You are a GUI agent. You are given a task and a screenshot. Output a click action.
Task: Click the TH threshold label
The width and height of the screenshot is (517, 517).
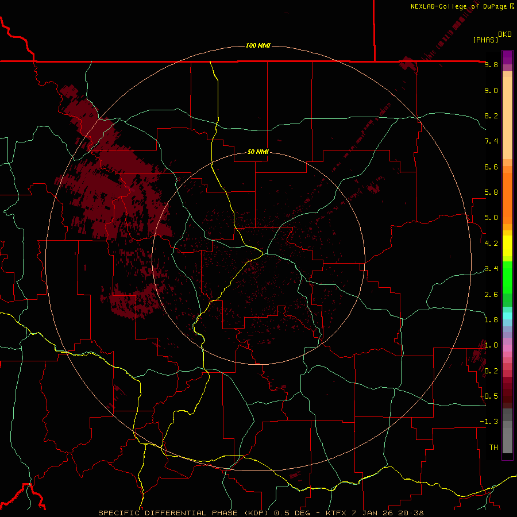pos(493,447)
